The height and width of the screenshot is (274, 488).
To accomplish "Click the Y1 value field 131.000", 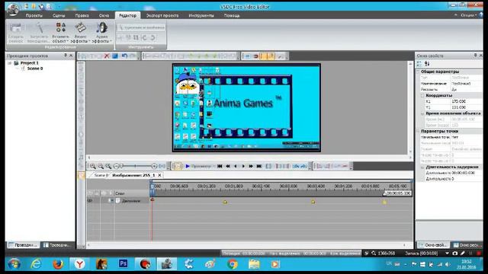I will pyautogui.click(x=467, y=107).
